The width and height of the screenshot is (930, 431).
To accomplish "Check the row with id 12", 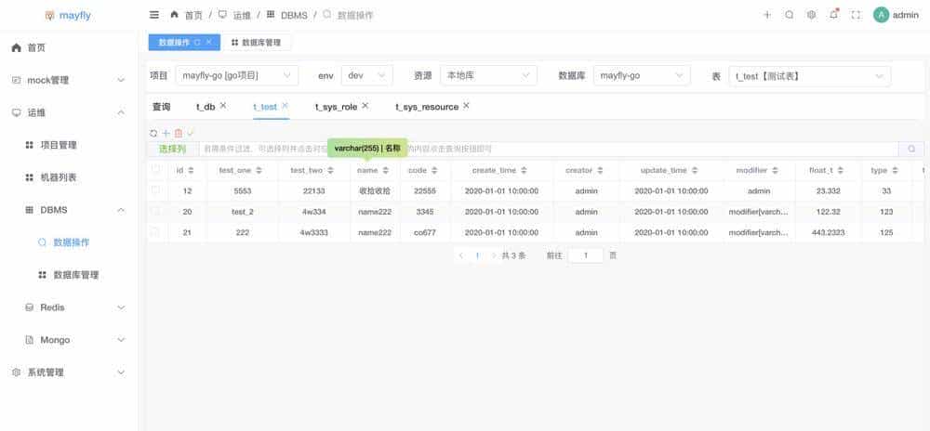I will pyautogui.click(x=155, y=190).
